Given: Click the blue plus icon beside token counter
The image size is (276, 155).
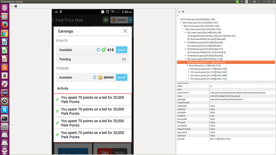Looking at the screenshot, I should pos(130,20).
